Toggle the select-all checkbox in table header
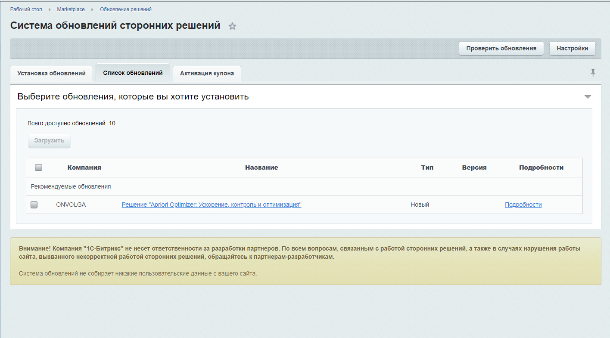Image resolution: width=610 pixels, height=338 pixels. point(38,167)
